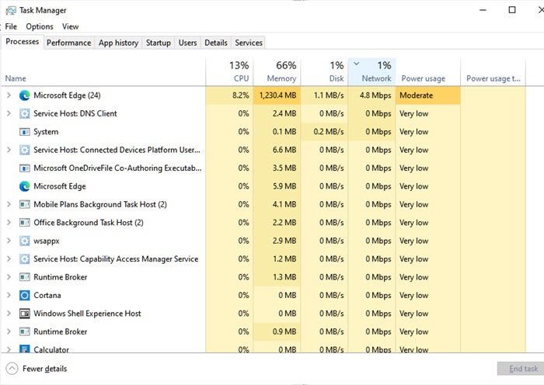
Task: Switch to the Services tab
Action: pos(249,43)
